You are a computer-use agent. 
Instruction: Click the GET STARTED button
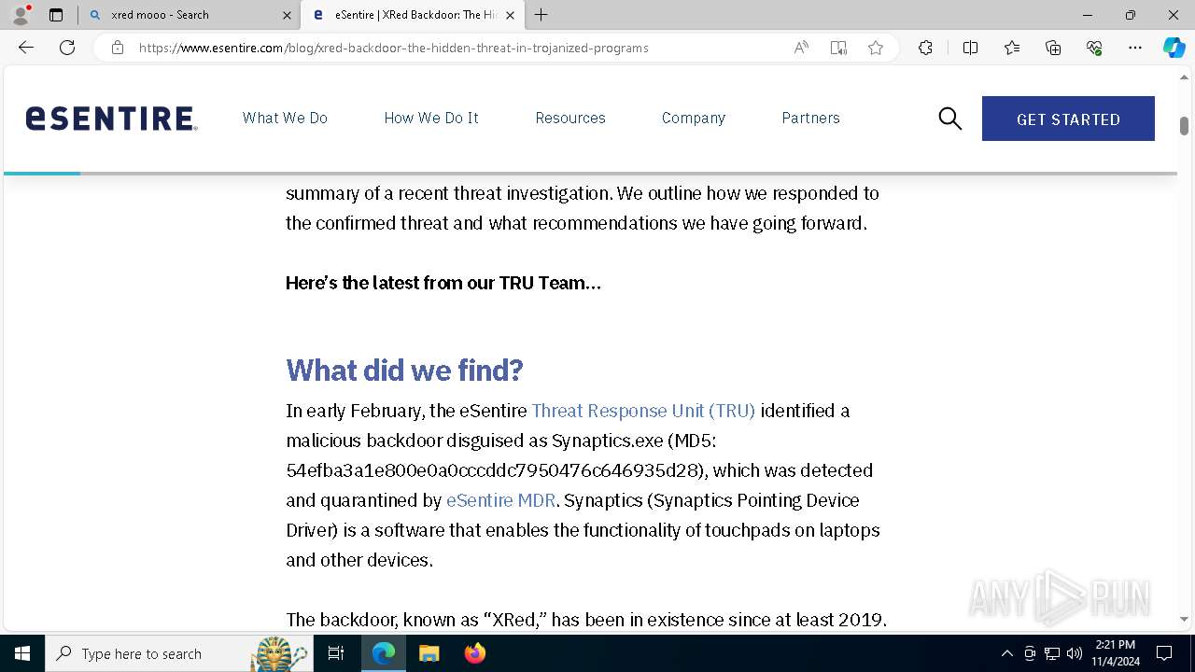click(1068, 119)
